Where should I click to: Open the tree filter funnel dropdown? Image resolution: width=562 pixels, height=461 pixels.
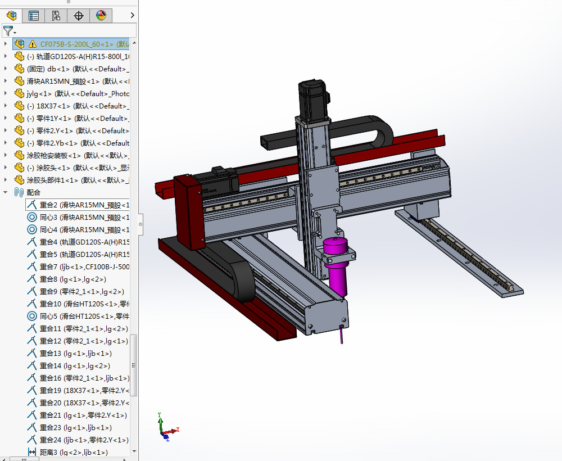[x=9, y=31]
